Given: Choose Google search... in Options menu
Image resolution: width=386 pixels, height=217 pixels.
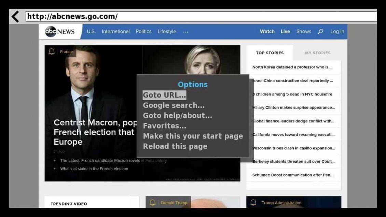Looking at the screenshot, I should pyautogui.click(x=174, y=105).
